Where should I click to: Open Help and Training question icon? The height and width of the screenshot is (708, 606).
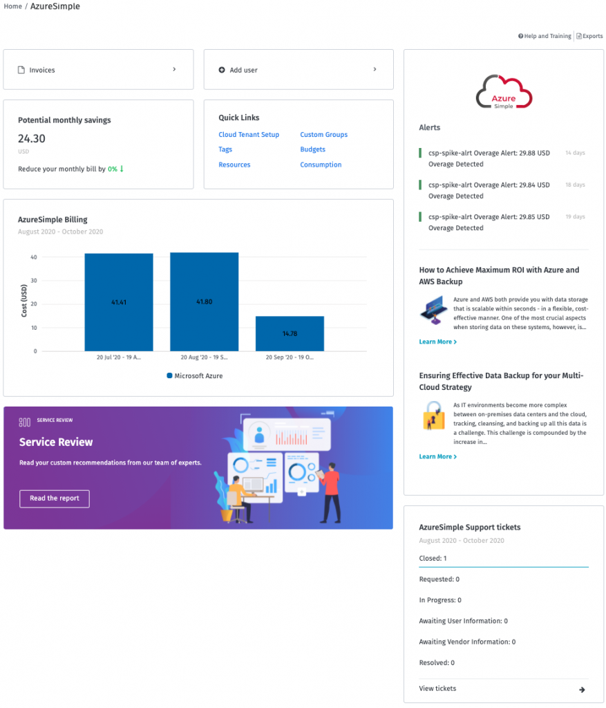[x=520, y=36]
